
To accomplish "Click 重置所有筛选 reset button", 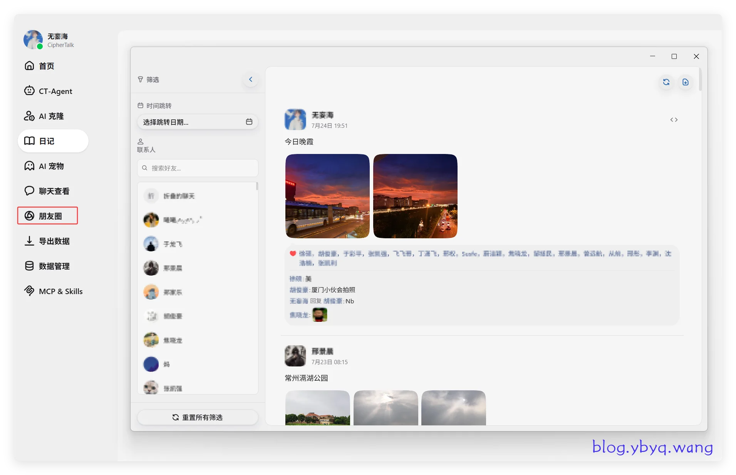I will [x=198, y=417].
